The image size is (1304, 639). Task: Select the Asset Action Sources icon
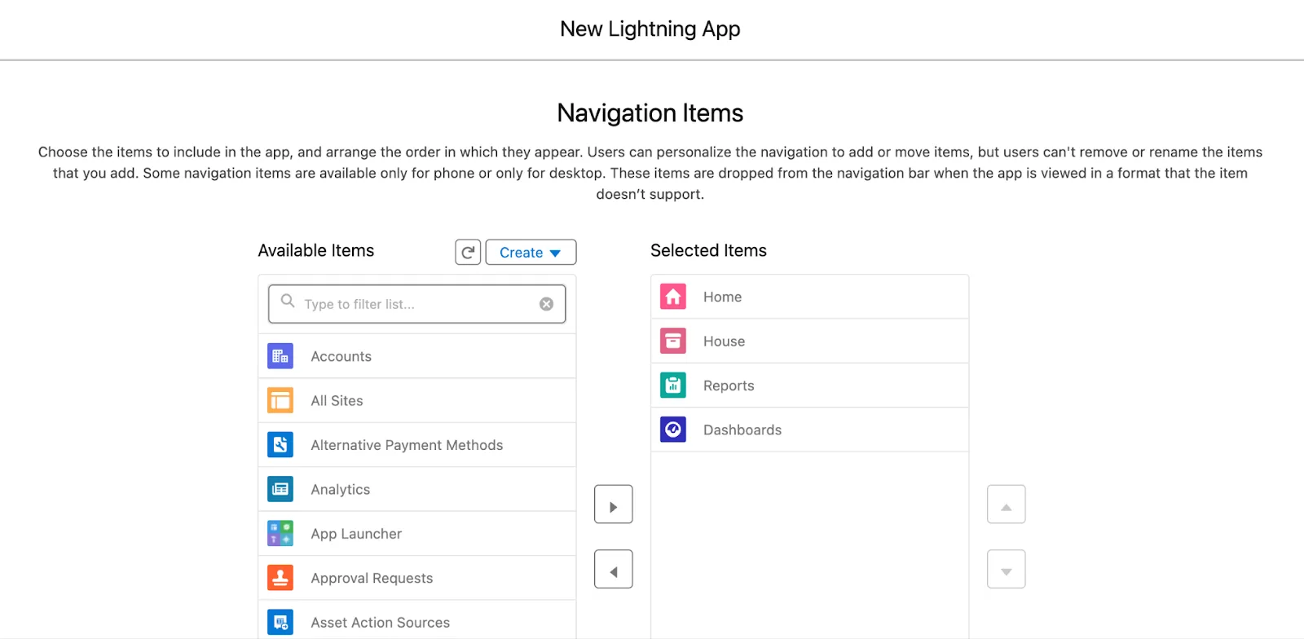tap(280, 621)
